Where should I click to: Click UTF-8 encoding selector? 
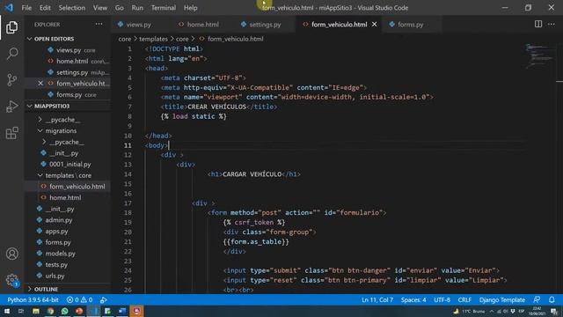pos(442,299)
